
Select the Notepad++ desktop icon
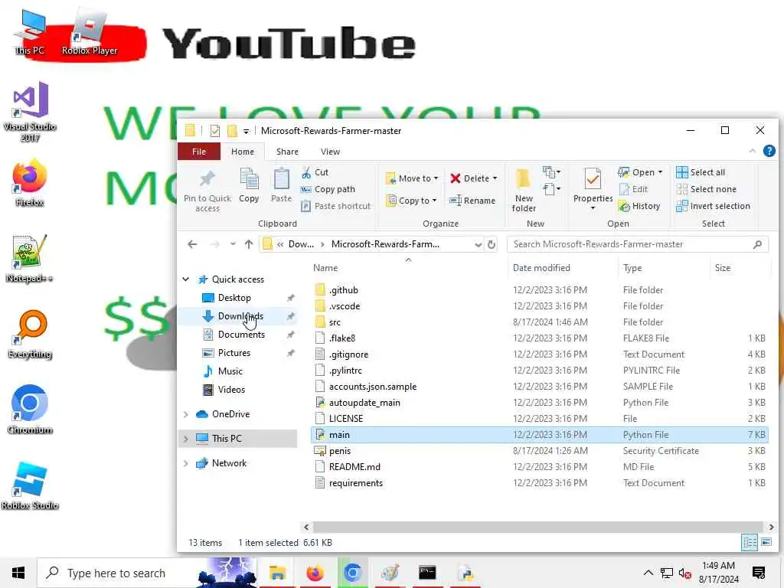click(29, 258)
